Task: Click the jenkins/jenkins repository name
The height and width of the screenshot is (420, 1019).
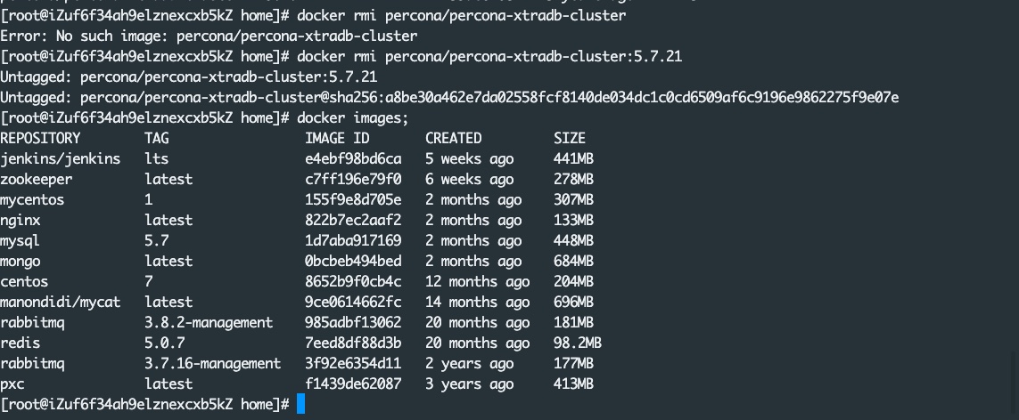Action: (60, 158)
